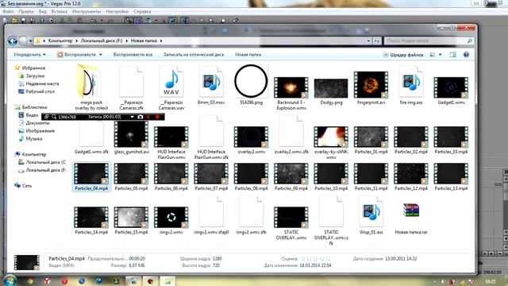Click the Back navigation arrow

tap(13, 41)
